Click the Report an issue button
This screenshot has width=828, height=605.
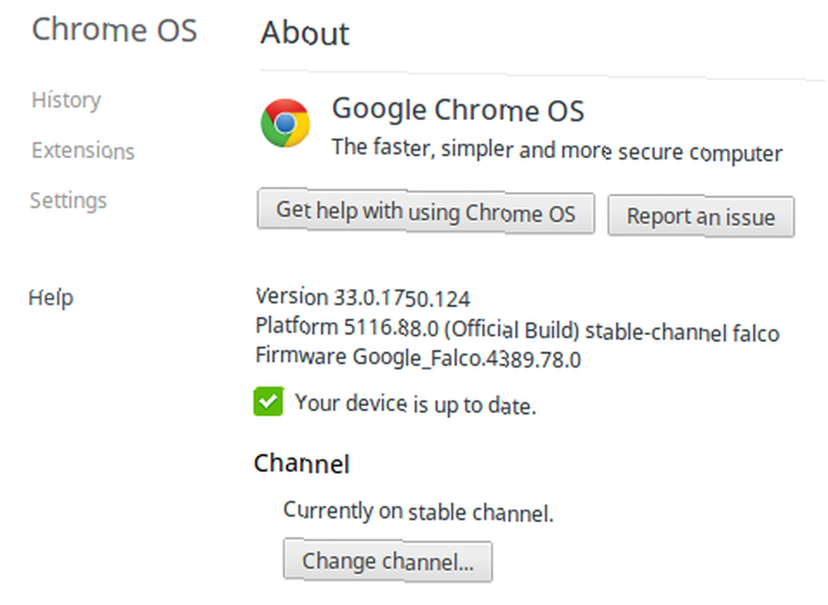700,217
